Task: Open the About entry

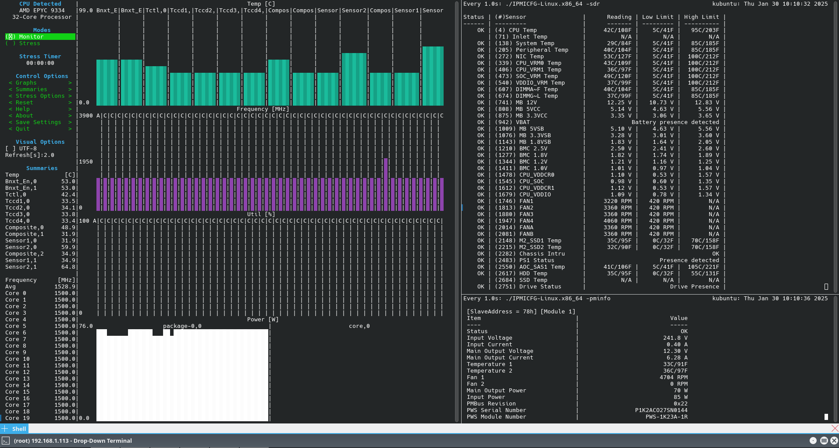Action: [25, 116]
